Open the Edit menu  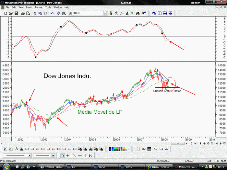(x=14, y=7)
